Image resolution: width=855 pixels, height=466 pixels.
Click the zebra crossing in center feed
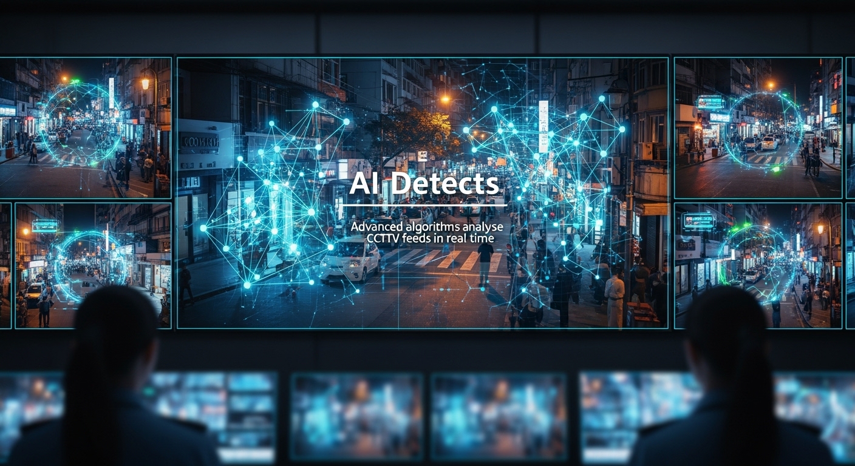coord(449,260)
